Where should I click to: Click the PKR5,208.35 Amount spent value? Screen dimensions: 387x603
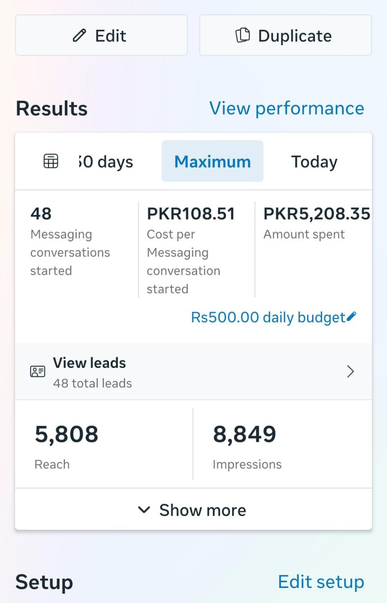[x=317, y=213]
